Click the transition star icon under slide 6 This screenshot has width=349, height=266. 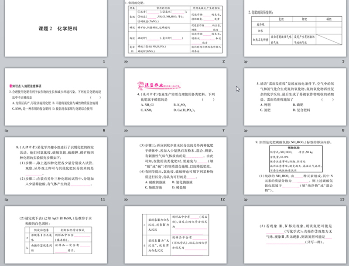[6, 130]
